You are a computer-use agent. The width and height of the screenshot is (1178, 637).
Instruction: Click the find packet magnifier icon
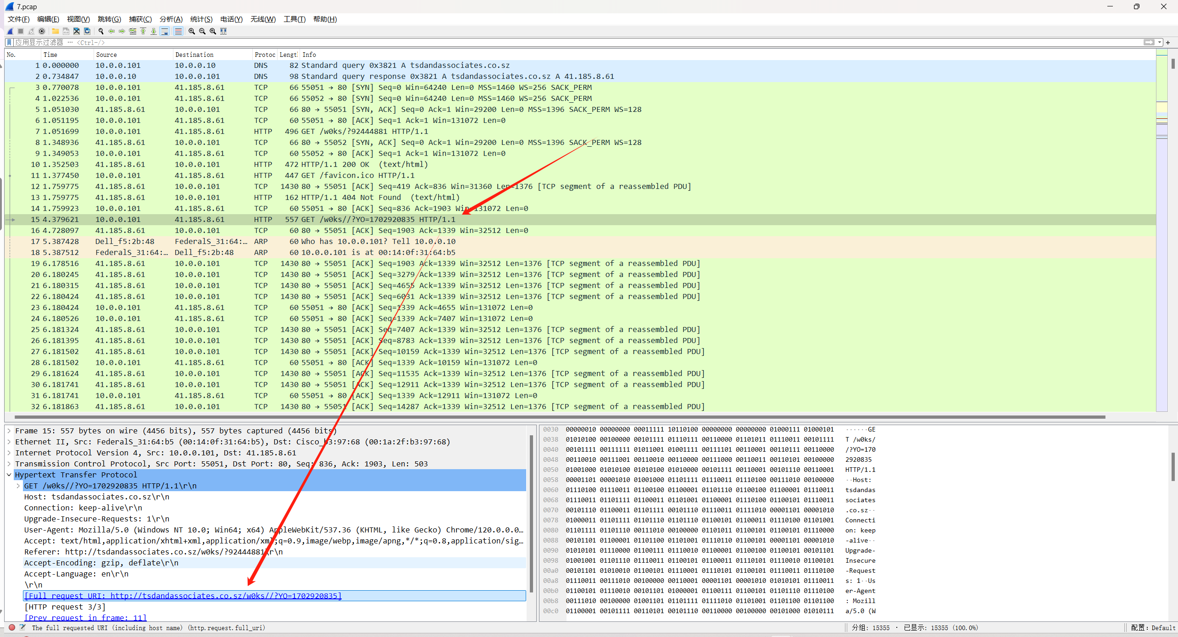tap(101, 31)
